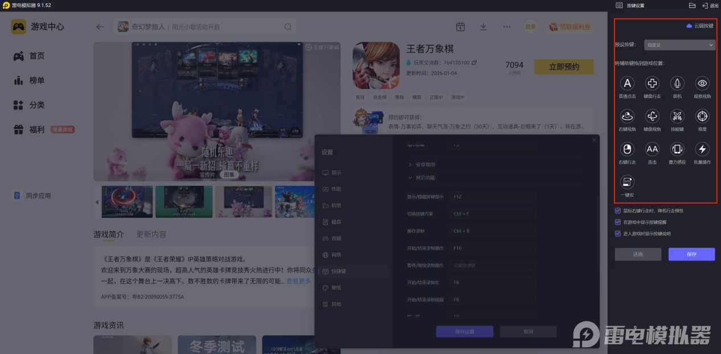Screen dimensions: 721x354
Task: Toggle 在游戏中显示按键提醒 checkbox
Action: [618, 222]
